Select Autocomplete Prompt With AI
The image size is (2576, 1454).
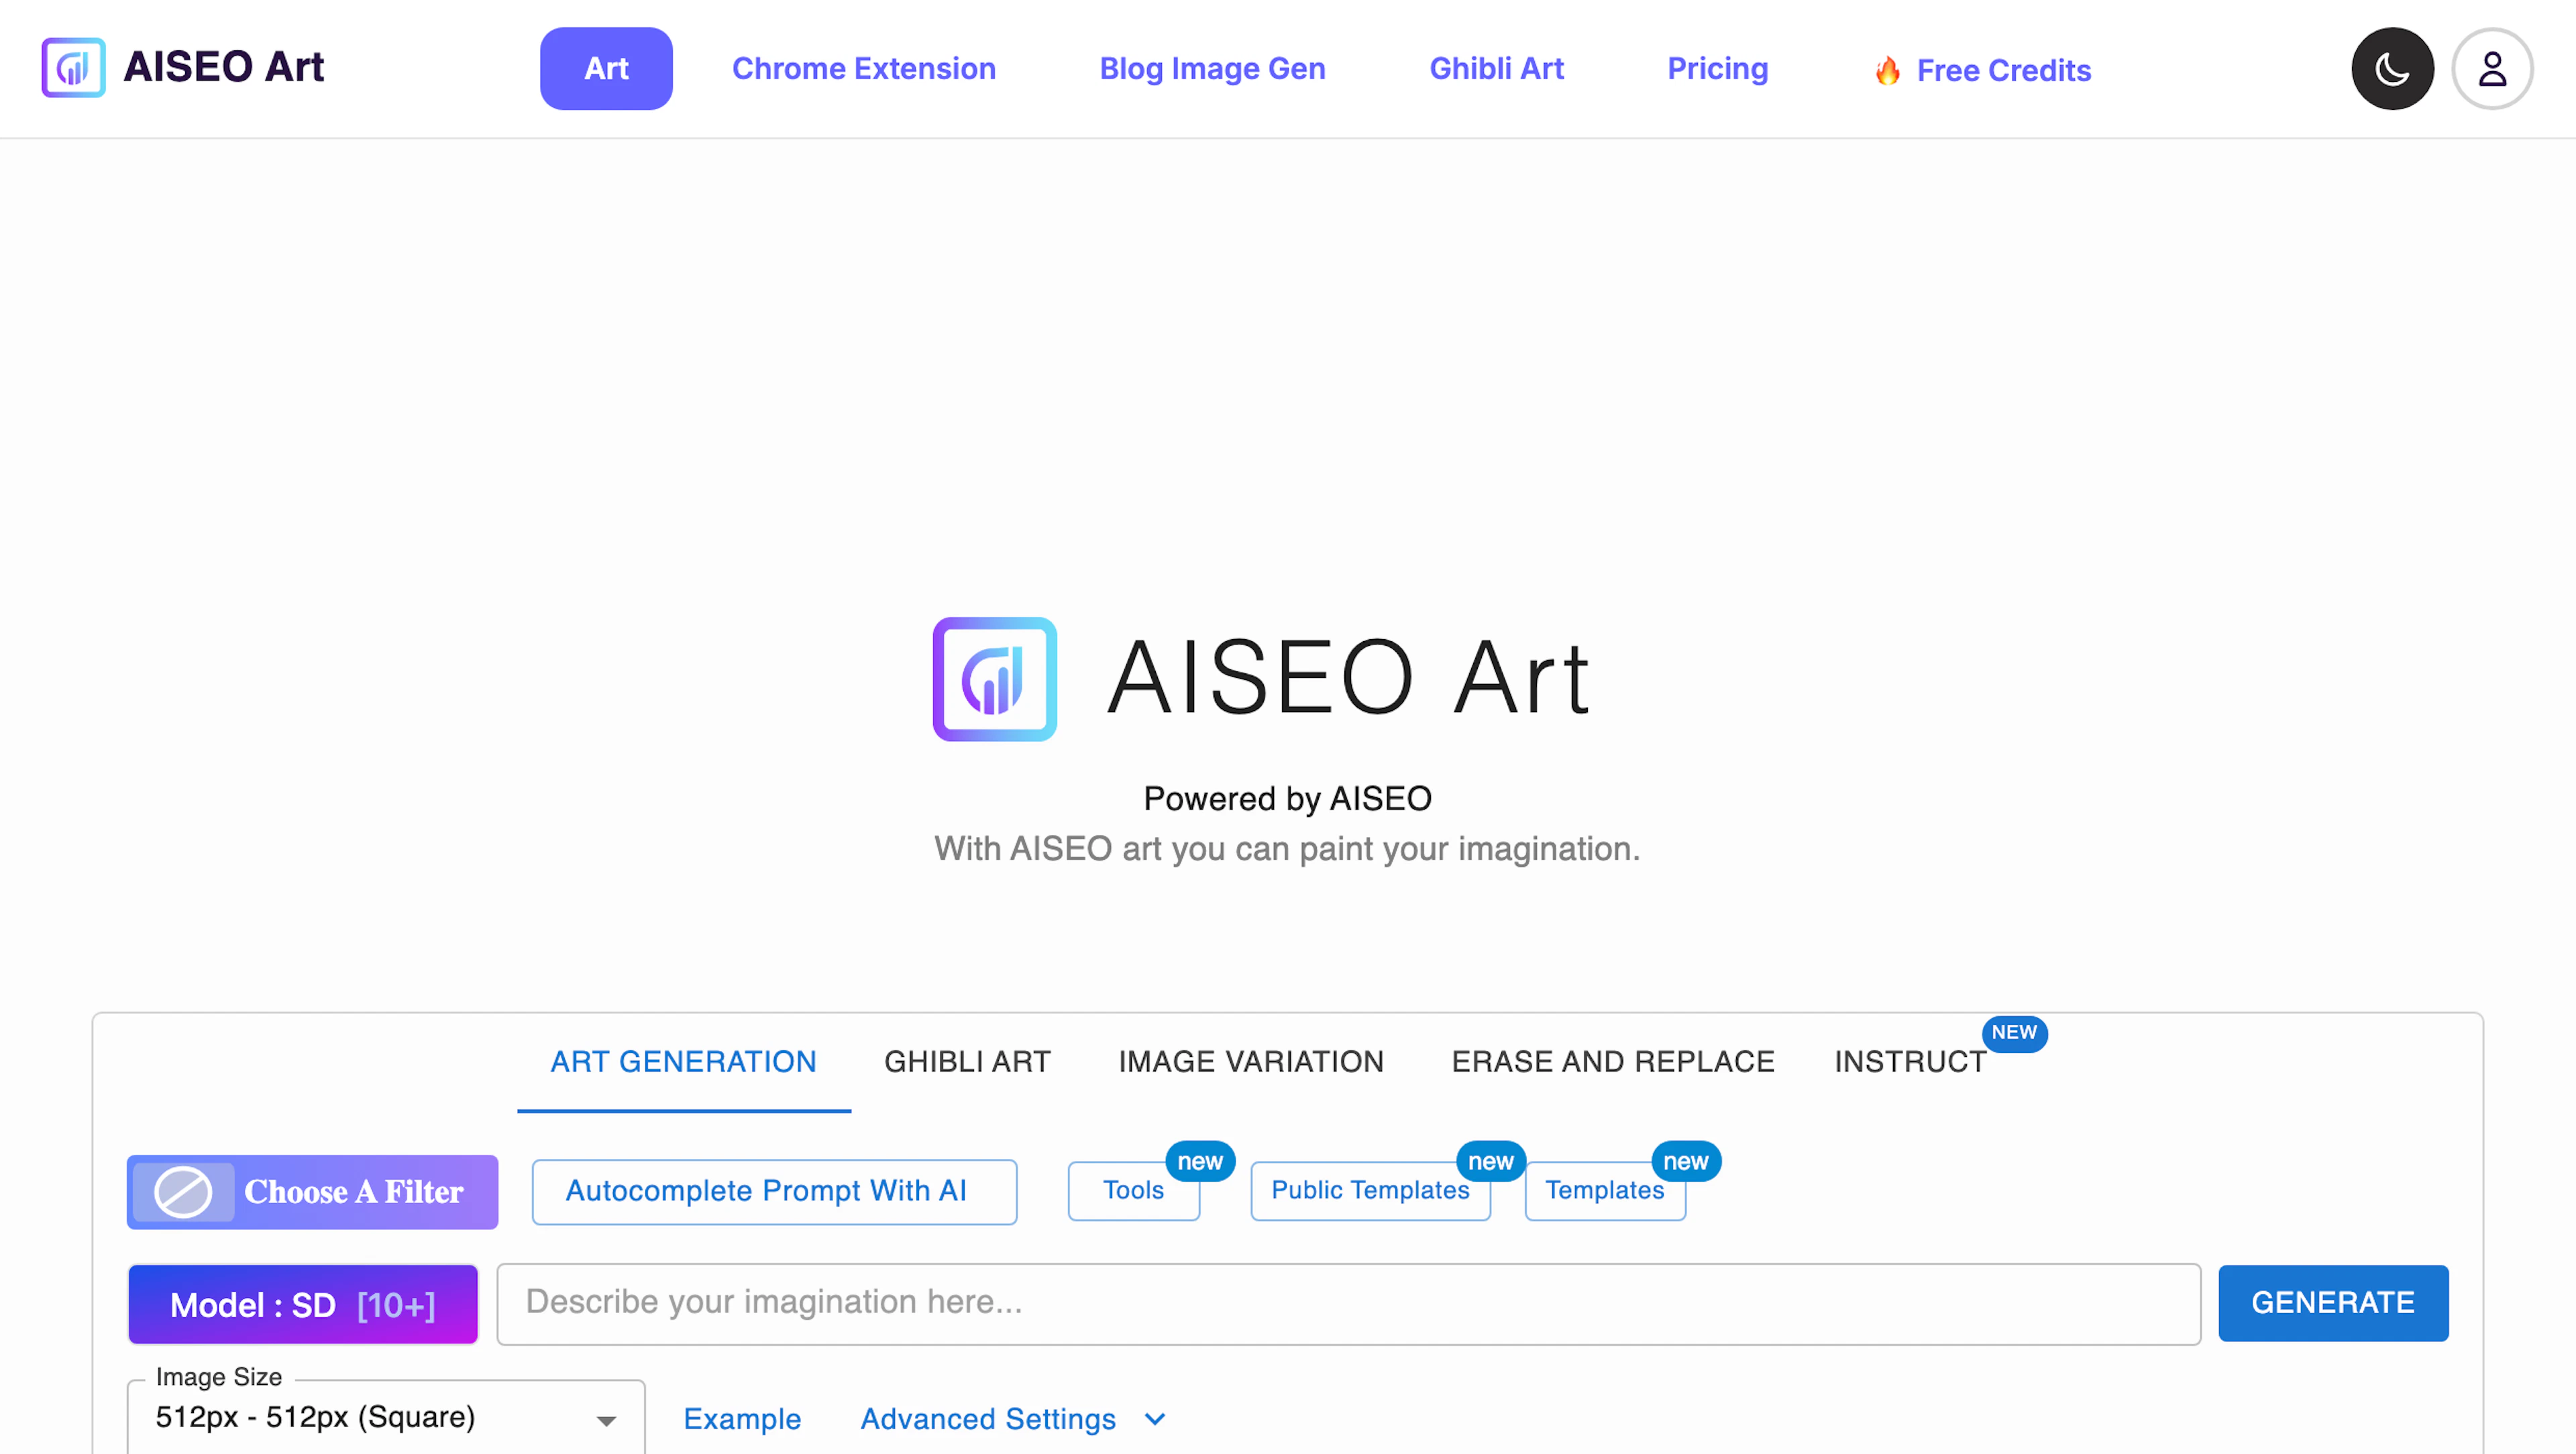[774, 1191]
